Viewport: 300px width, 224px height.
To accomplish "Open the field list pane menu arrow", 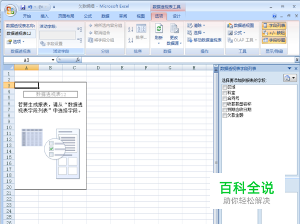I will 289,68.
